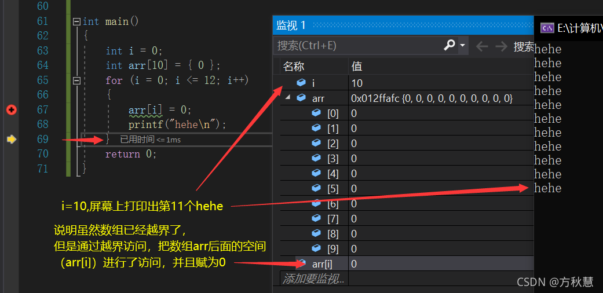Click the console title E:\计算机

[579, 28]
